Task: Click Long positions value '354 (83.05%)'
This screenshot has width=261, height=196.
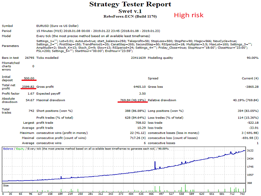Action: (248, 111)
